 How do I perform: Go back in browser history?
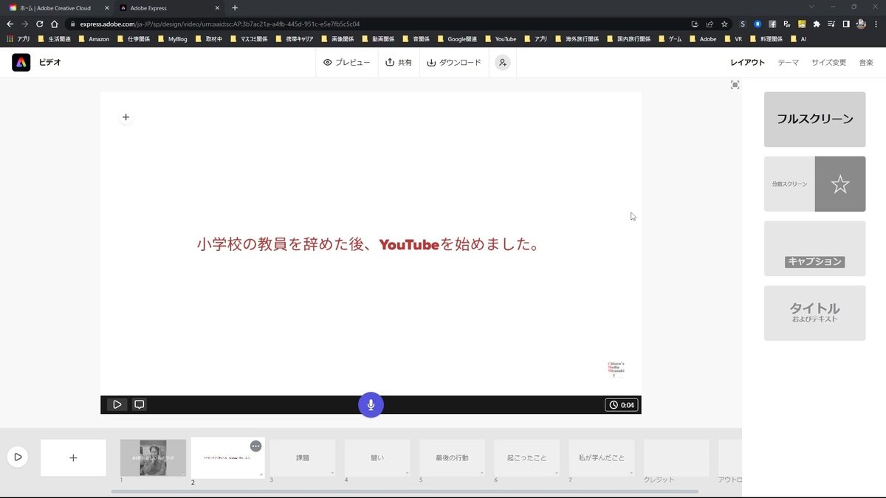click(x=10, y=24)
